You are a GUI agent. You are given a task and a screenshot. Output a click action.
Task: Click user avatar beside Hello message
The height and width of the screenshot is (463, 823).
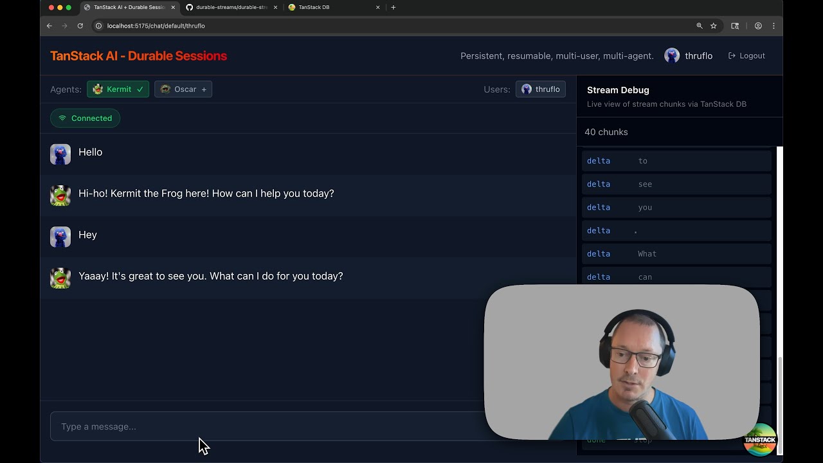(60, 154)
